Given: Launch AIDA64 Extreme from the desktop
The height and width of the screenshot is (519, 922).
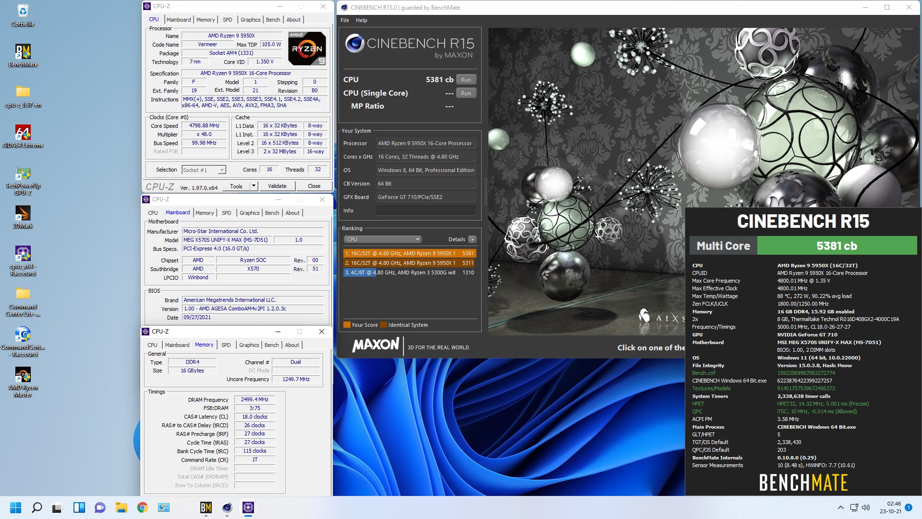Looking at the screenshot, I should pos(23,136).
